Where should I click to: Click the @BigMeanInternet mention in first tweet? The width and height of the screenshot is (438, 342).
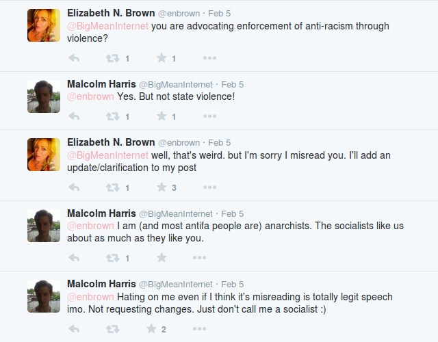point(108,26)
